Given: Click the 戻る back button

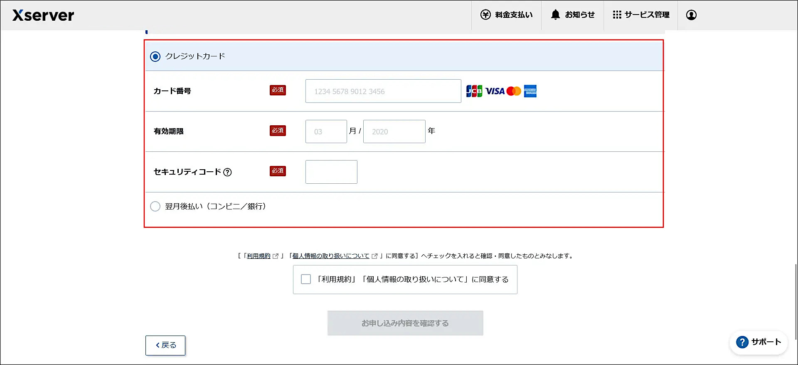Looking at the screenshot, I should click(x=165, y=345).
